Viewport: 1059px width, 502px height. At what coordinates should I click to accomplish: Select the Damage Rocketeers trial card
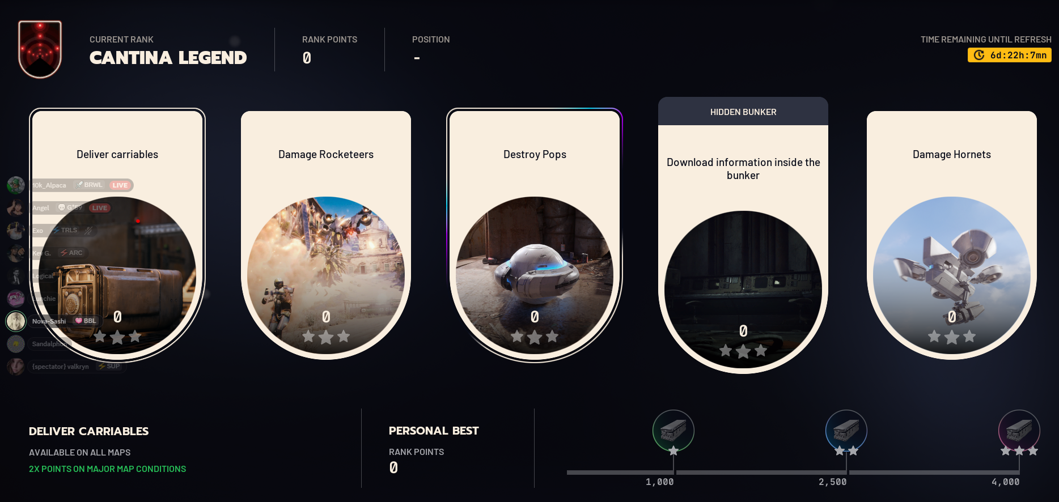point(326,235)
